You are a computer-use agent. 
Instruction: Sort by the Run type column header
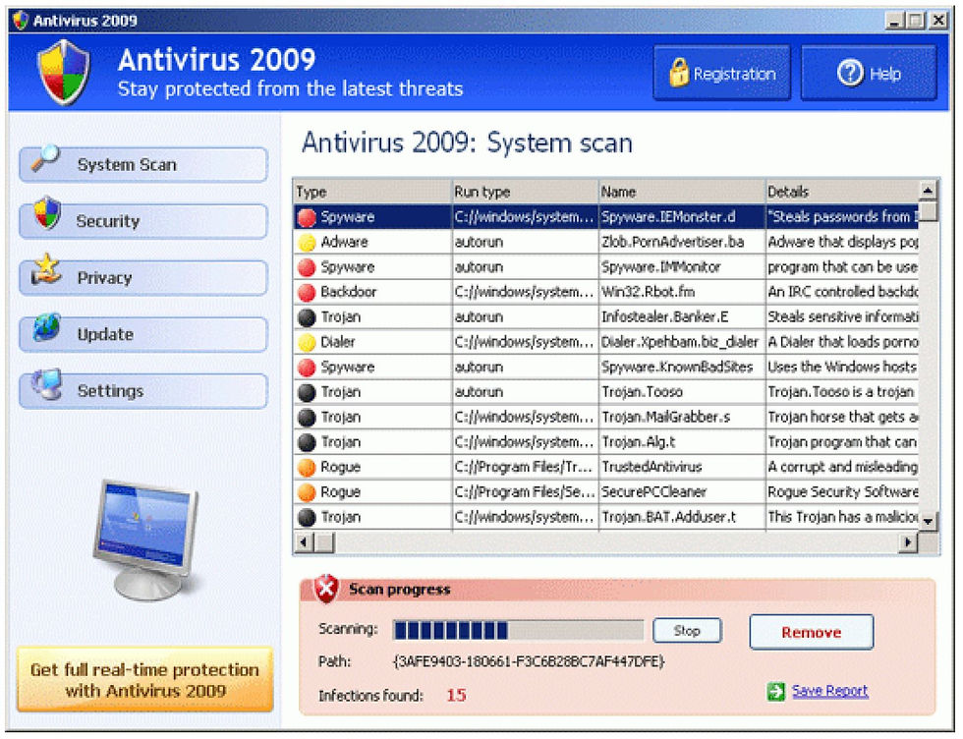525,192
